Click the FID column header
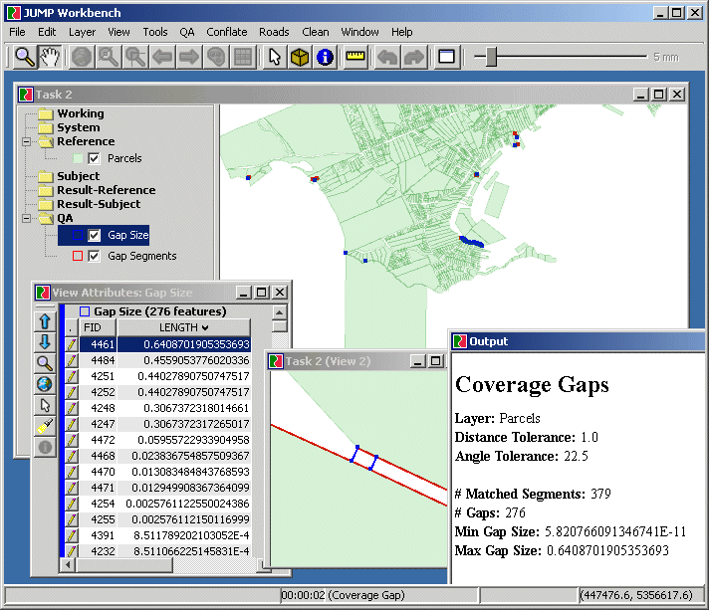 (98, 327)
